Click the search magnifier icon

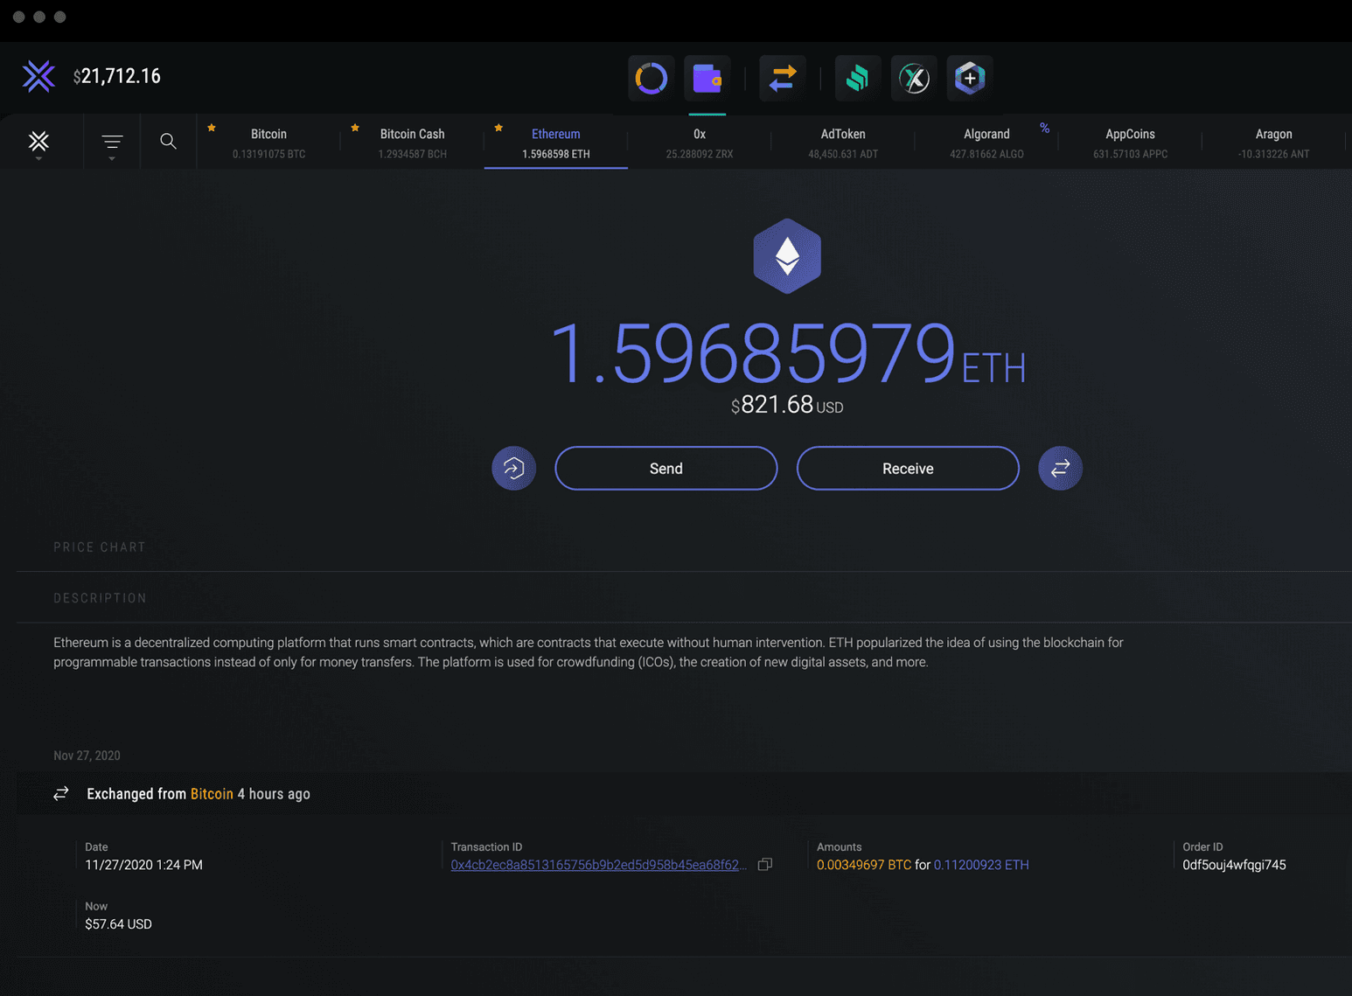point(168,142)
